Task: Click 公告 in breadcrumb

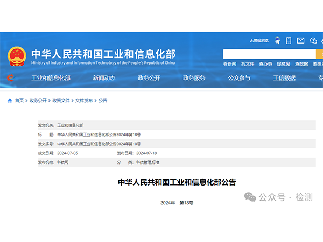Action: coord(103,101)
